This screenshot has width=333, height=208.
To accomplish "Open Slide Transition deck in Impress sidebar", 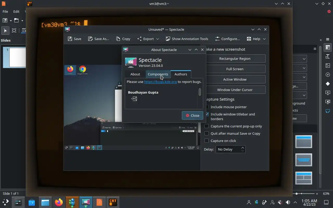I will point(328,93).
